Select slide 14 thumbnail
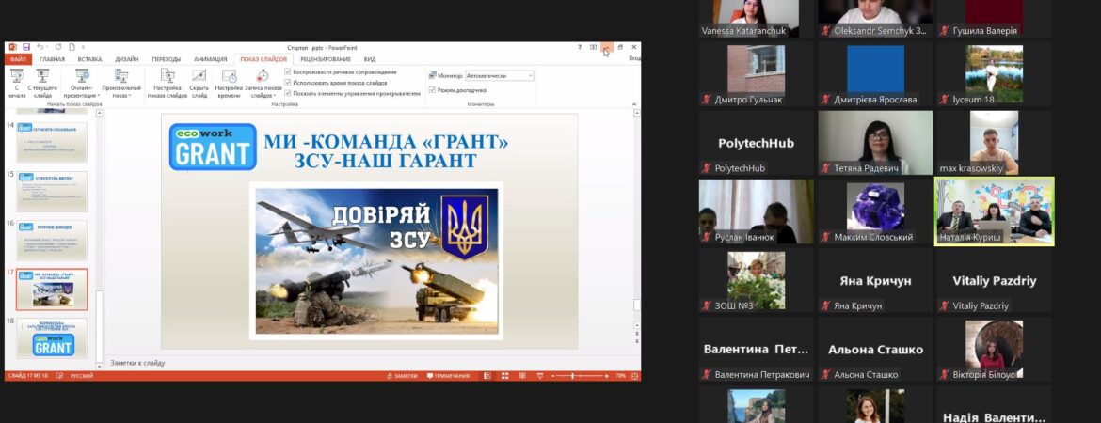Image resolution: width=1101 pixels, height=423 pixels. coord(52,142)
